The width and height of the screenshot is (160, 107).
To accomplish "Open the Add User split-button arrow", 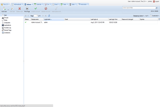I will tap(8, 10).
